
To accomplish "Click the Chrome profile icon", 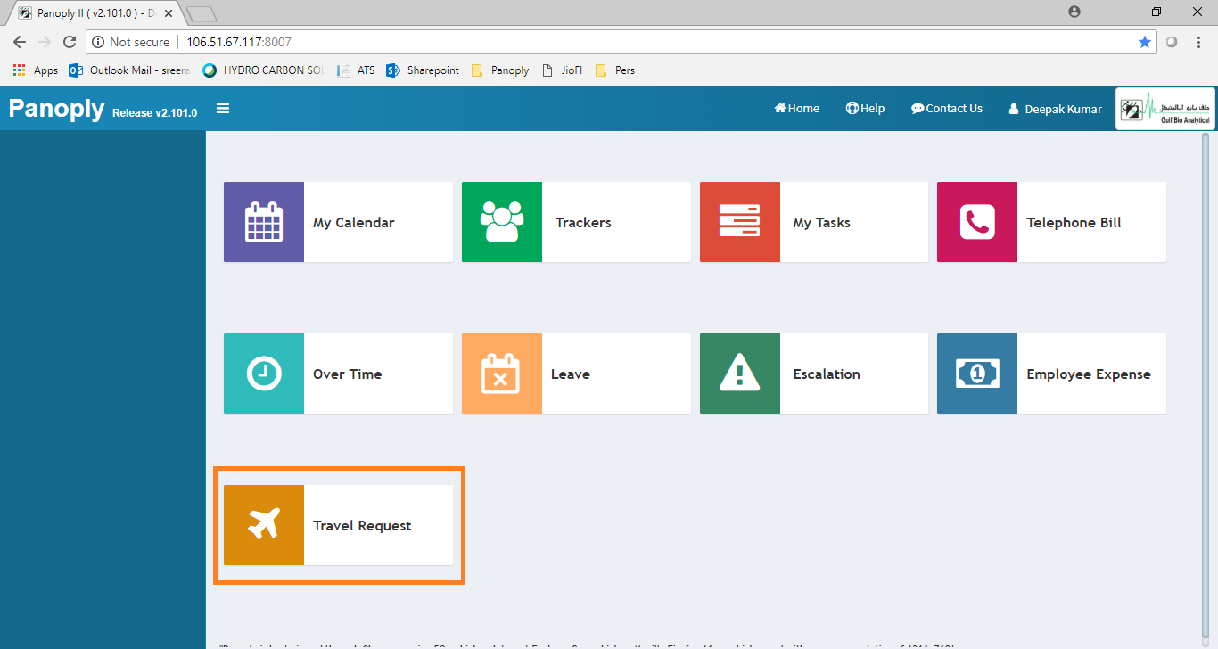I will [x=1074, y=12].
